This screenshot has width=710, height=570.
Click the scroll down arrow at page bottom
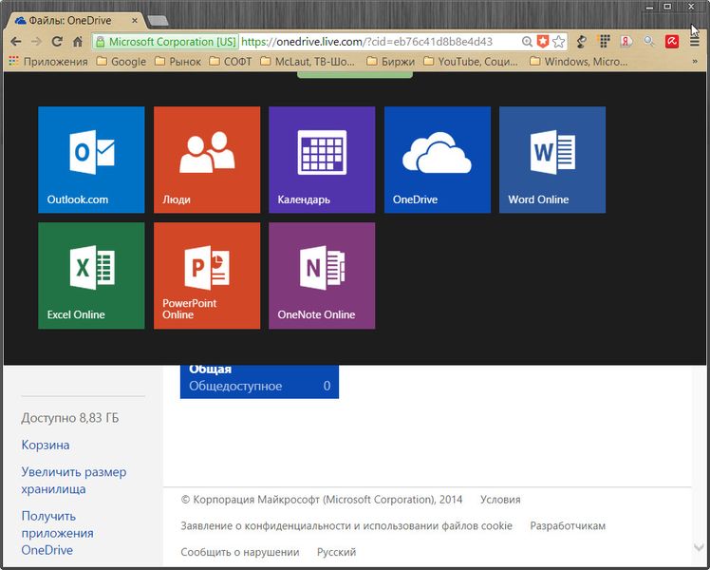click(699, 548)
